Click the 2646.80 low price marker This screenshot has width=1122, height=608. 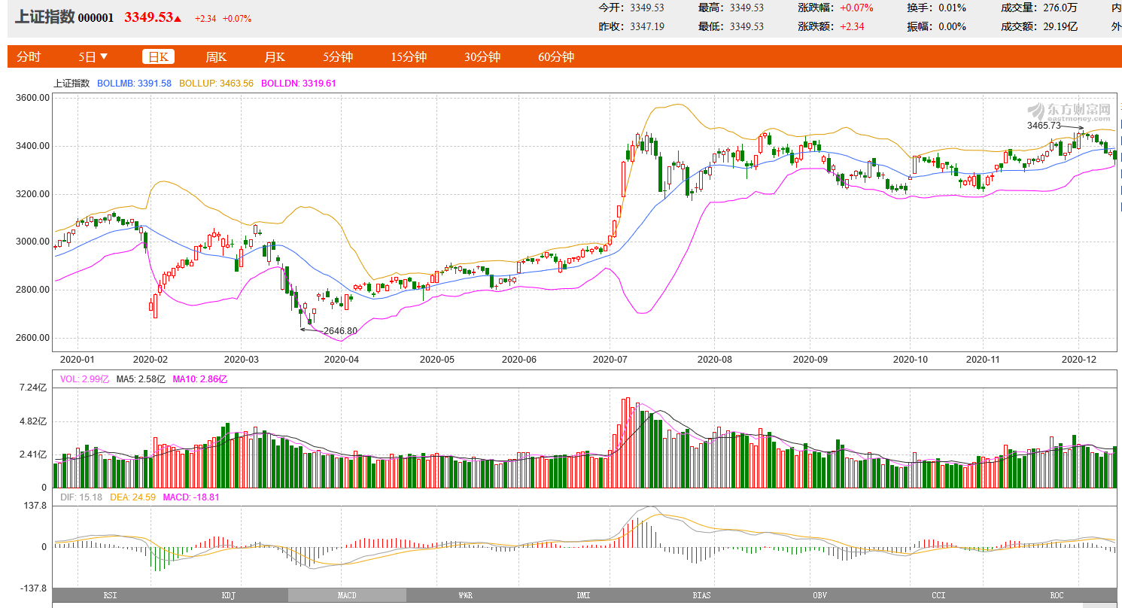[340, 330]
